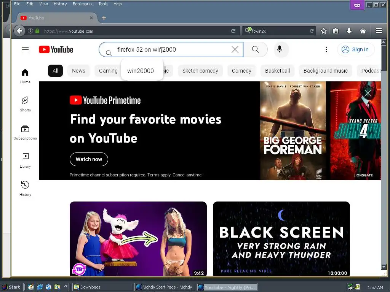Switch to Nightly Start Page taskbar window
Viewport: 390px width, 292px height.
click(x=165, y=287)
